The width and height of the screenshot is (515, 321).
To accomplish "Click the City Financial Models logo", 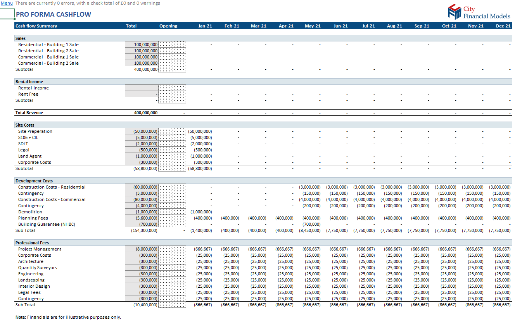I will click(479, 12).
